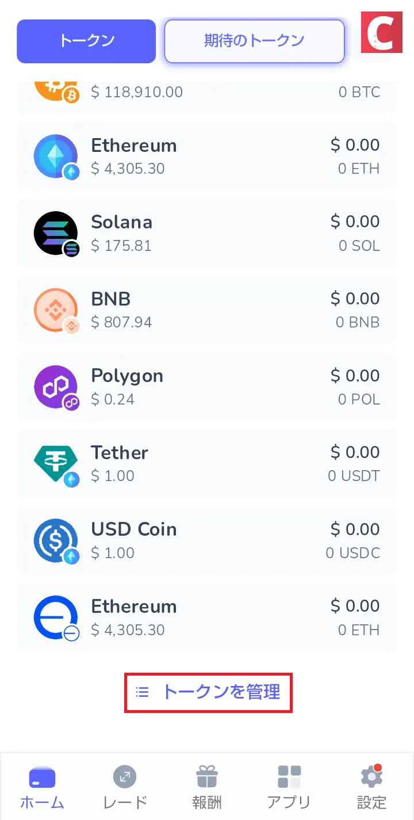Open the 設定 gear icon
Viewport: 414px width, 820px height.
(x=372, y=777)
